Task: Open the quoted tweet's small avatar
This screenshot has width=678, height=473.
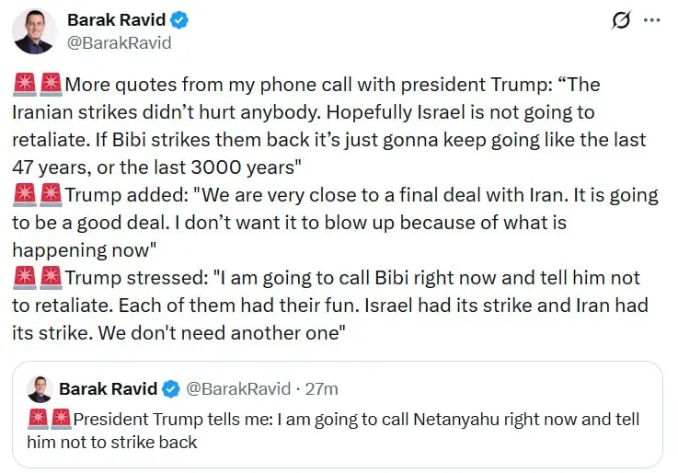Action: coord(40,389)
